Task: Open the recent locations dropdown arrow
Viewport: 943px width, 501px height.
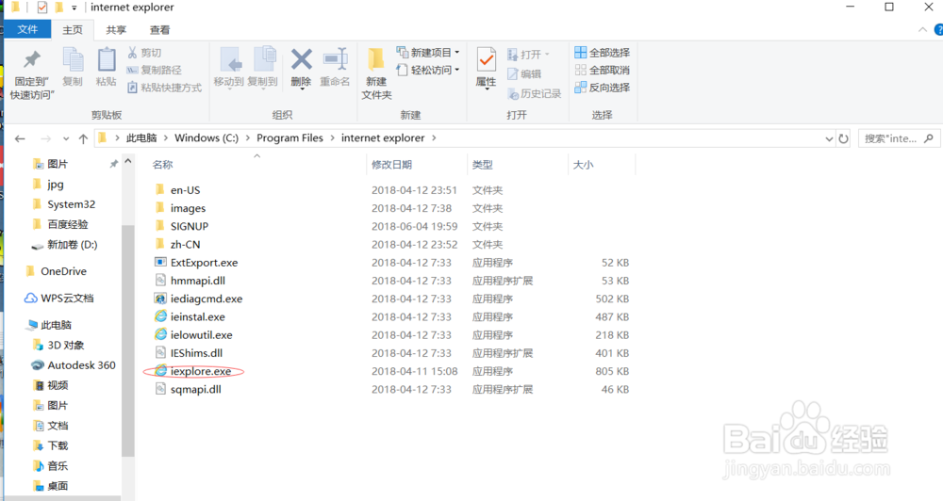Action: [x=66, y=138]
